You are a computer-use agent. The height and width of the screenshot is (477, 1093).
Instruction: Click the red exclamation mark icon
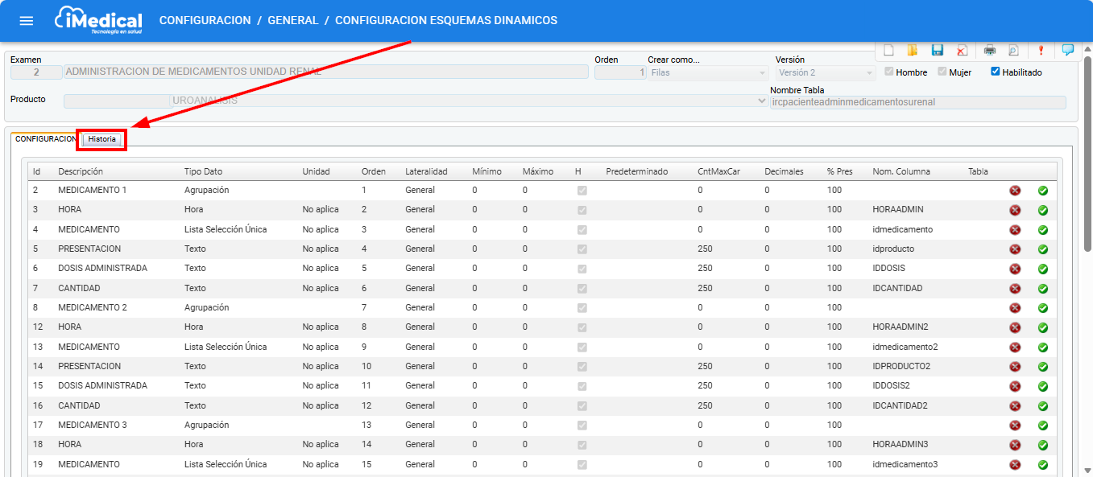1041,50
